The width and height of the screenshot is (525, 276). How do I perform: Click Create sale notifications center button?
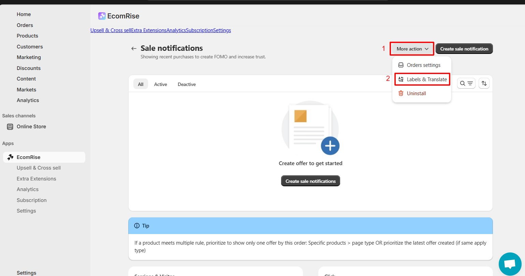click(310, 181)
